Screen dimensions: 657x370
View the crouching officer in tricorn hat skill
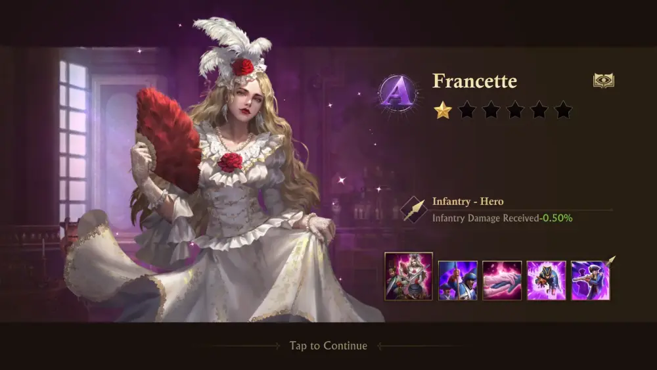click(547, 281)
